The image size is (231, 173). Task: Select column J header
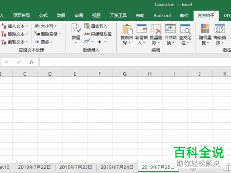(200, 74)
